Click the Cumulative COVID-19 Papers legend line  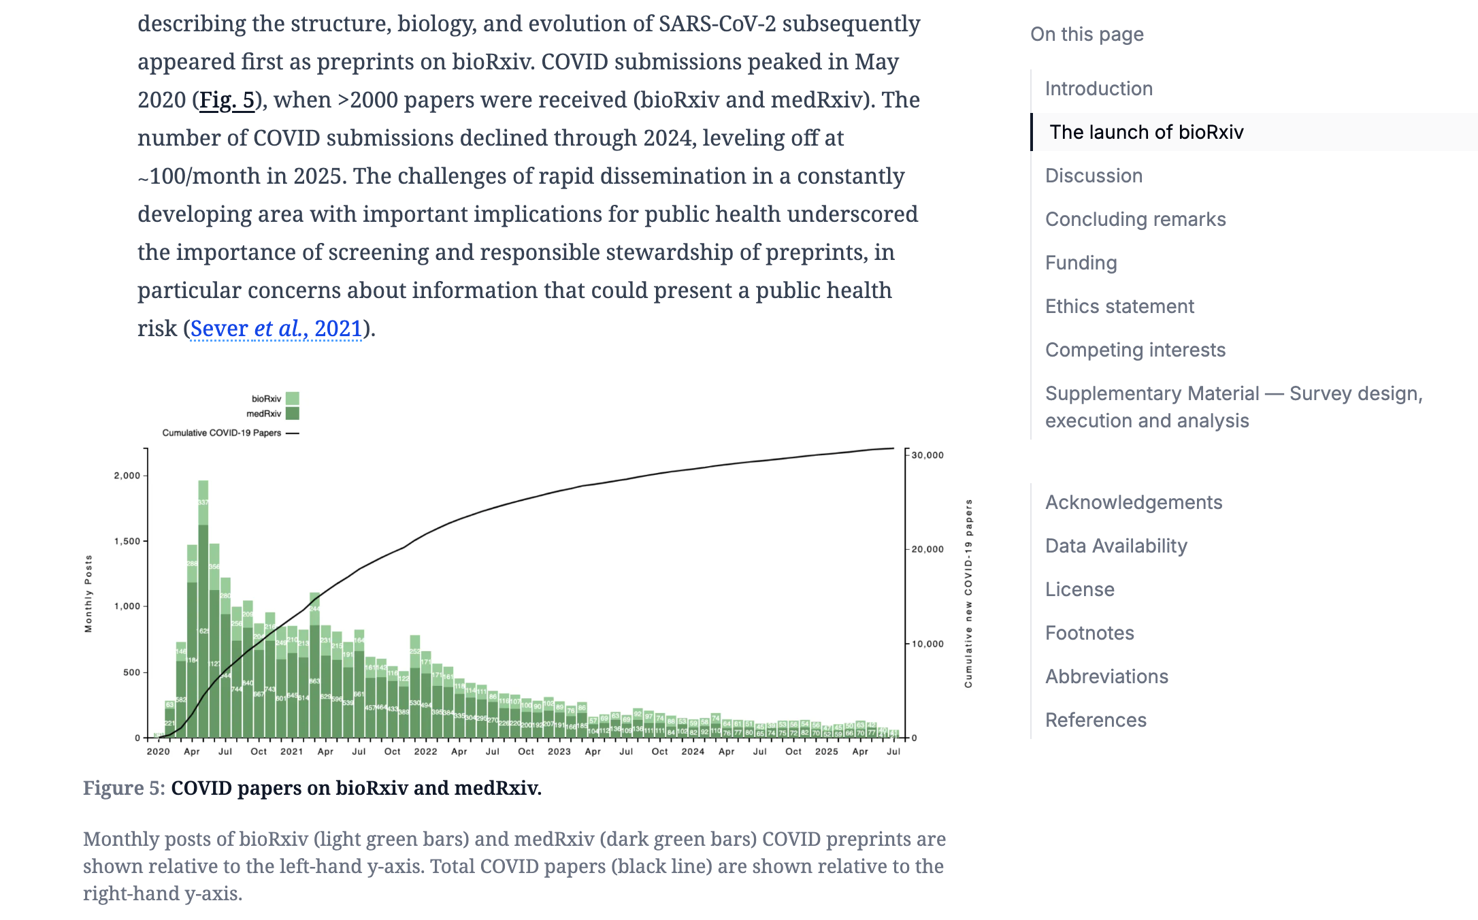click(293, 433)
